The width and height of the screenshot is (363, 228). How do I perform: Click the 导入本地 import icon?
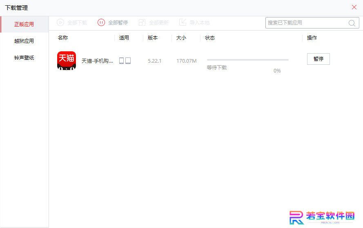point(183,22)
